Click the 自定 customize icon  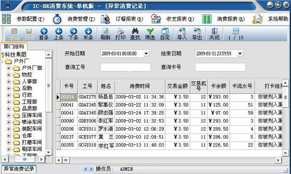(x=165, y=31)
